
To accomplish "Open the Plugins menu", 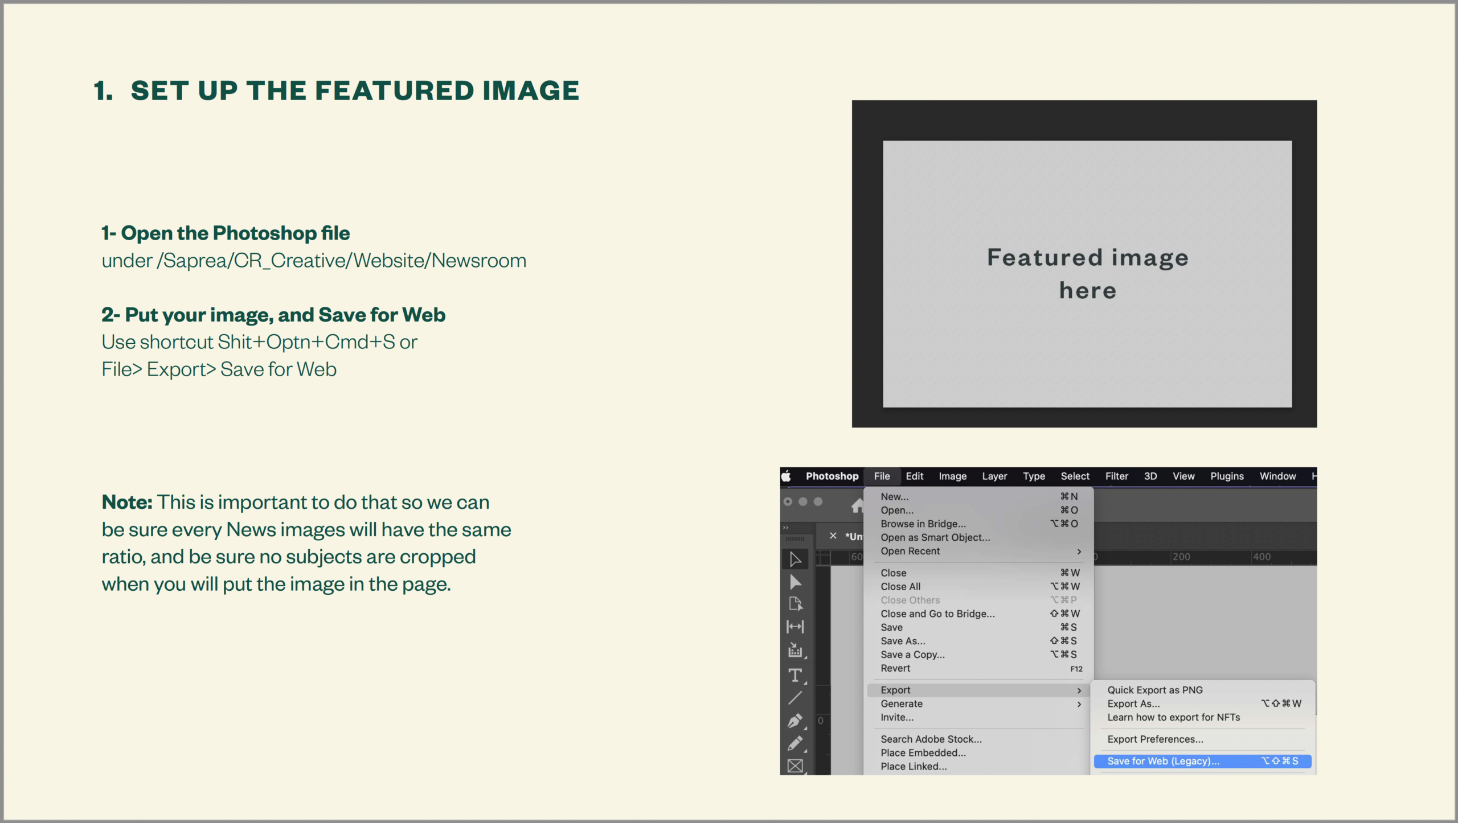I will tap(1227, 476).
